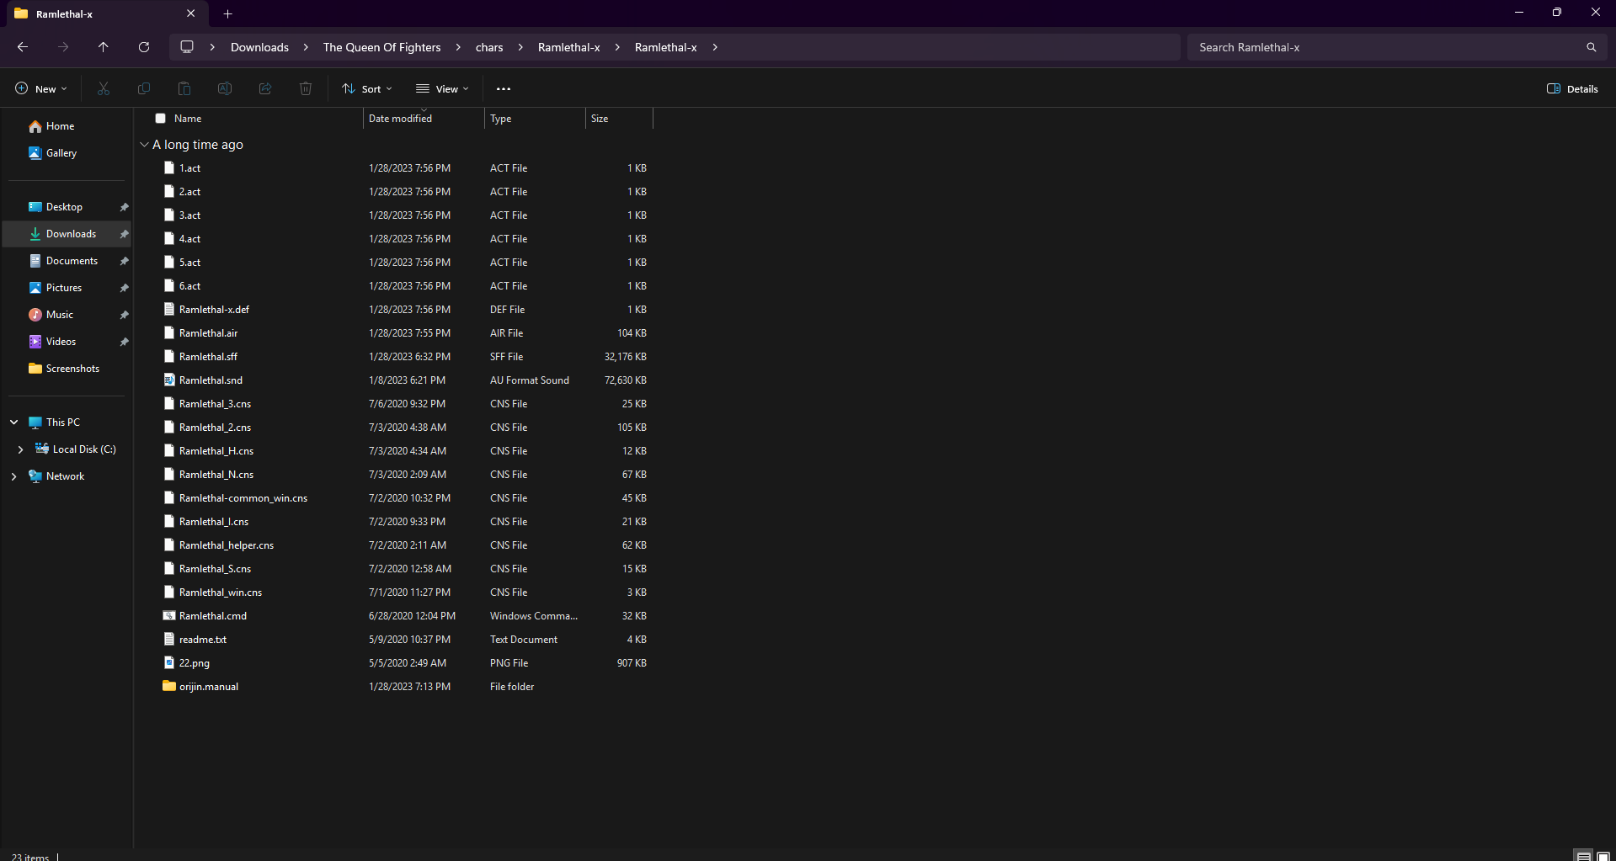Select the file 6.act
The height and width of the screenshot is (861, 1616).
point(189,286)
